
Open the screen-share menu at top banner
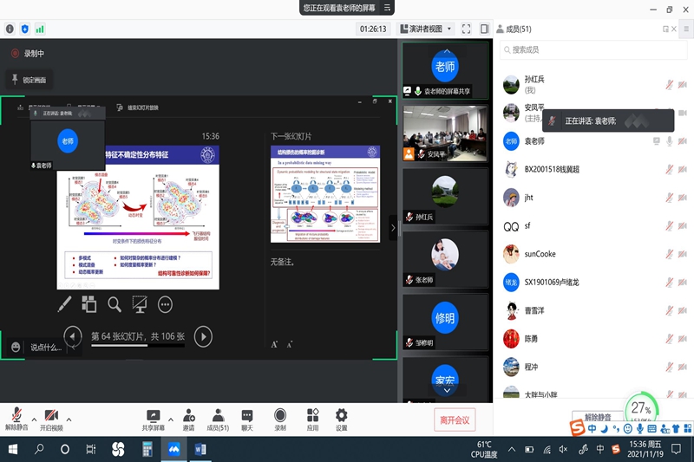pyautogui.click(x=388, y=8)
